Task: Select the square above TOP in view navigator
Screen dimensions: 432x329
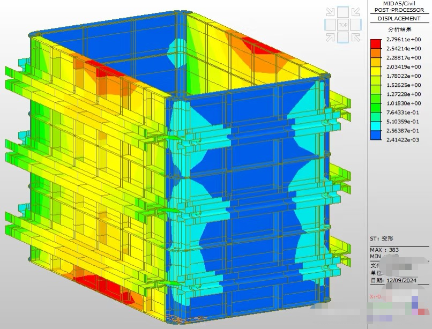Action: (x=343, y=12)
